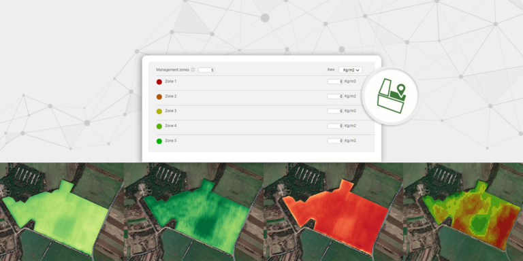This screenshot has height=261, width=523.
Task: Select the red-orange field map thumbnail
Action: [x=333, y=212]
